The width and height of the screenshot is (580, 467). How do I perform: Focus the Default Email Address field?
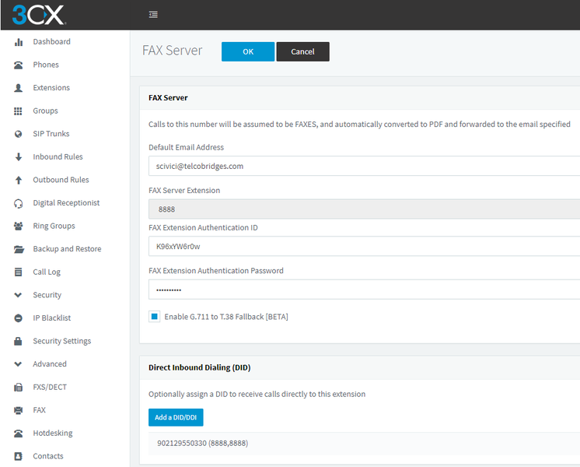coord(365,166)
